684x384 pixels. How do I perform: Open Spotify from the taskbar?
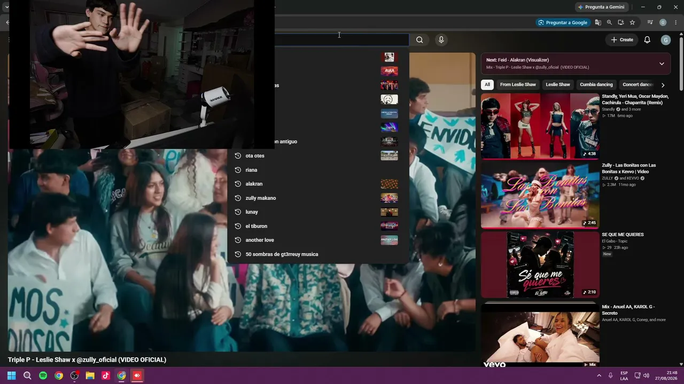(x=43, y=375)
